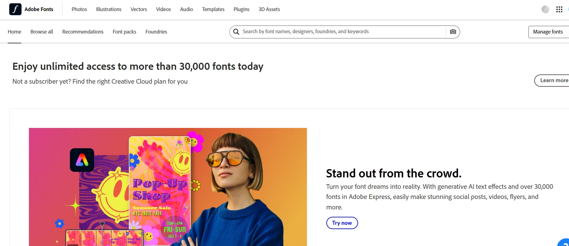Click the Adobe Fonts title text
This screenshot has height=246, width=569.
point(39,9)
